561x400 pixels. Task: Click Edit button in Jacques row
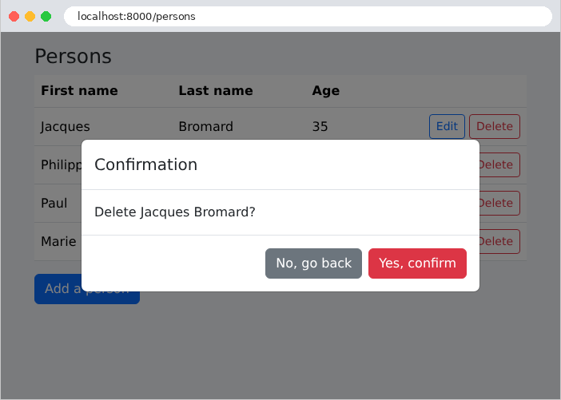click(x=447, y=126)
